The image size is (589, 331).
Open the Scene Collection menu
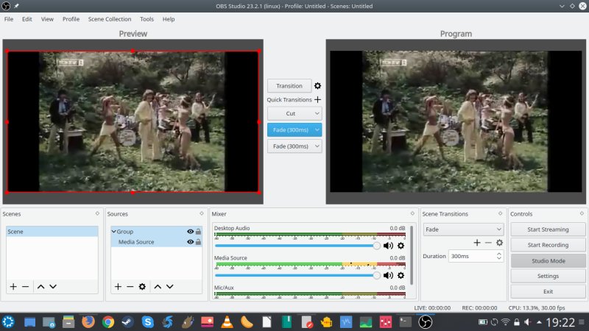pyautogui.click(x=109, y=19)
